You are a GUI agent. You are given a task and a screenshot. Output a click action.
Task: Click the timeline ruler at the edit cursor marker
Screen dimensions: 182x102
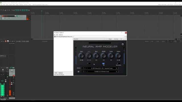(x=42, y=11)
